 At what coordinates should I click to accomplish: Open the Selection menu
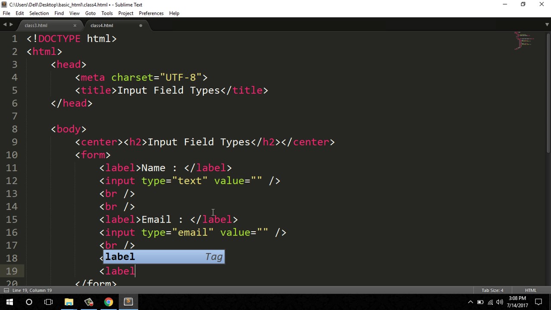(x=39, y=13)
